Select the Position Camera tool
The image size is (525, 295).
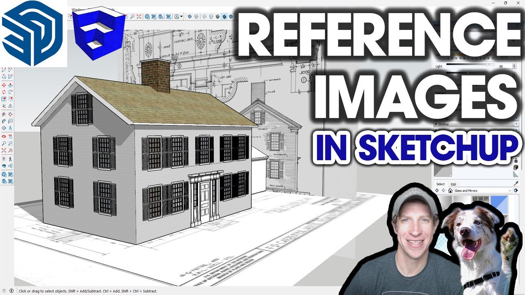pyautogui.click(x=4, y=159)
